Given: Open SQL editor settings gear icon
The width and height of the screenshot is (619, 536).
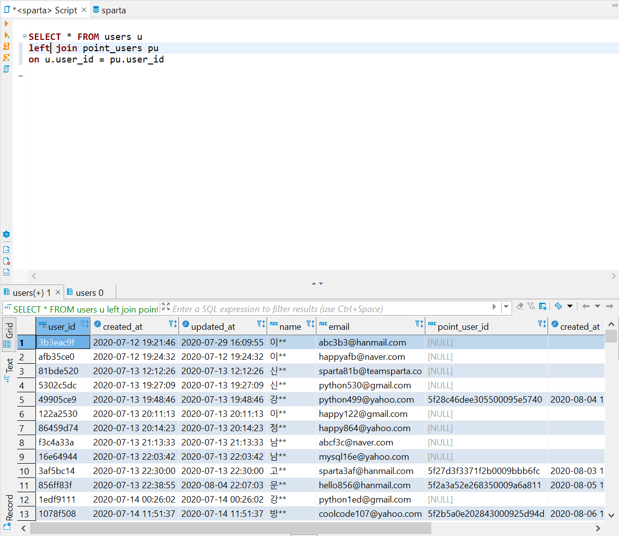Looking at the screenshot, I should coord(6,235).
